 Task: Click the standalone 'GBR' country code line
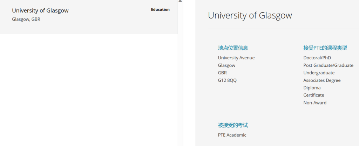223,73
